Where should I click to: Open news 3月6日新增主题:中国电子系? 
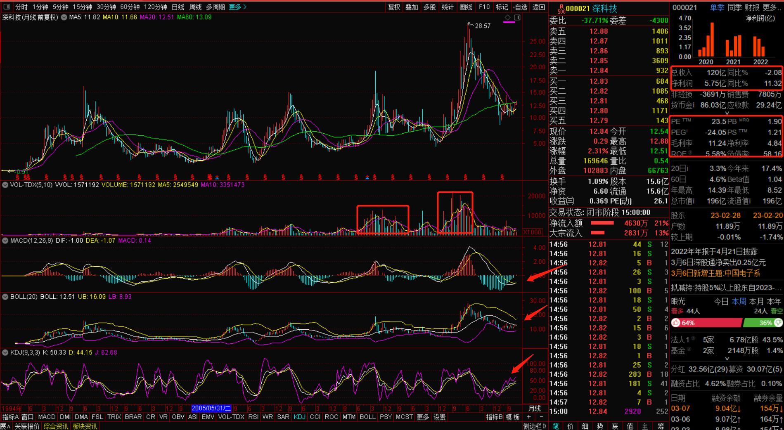(x=715, y=273)
